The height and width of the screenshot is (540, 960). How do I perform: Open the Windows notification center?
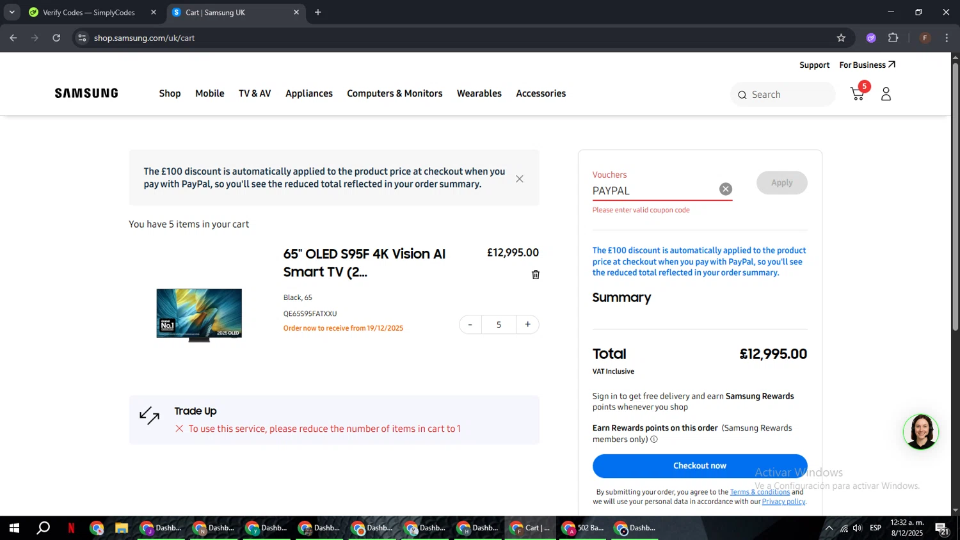point(941,528)
